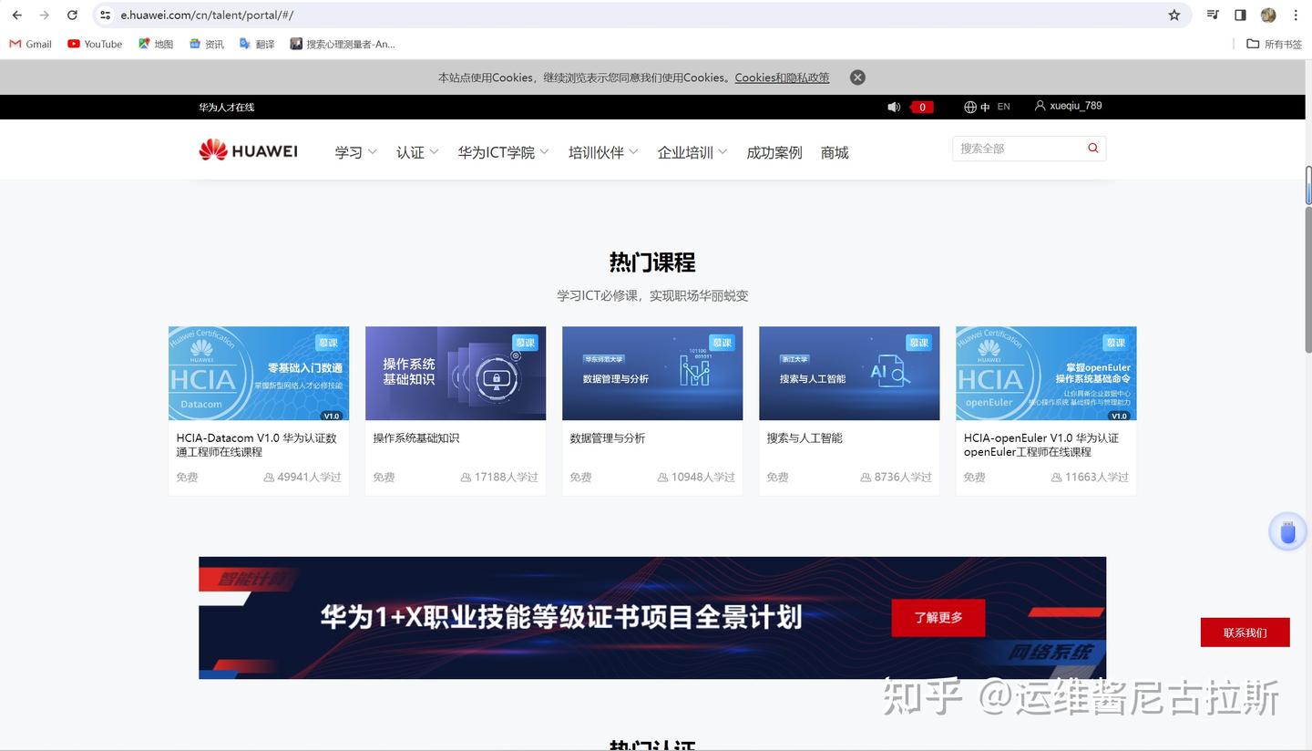Expand the 企业培训 dropdown menu
Image resolution: width=1312 pixels, height=751 pixels.
pyautogui.click(x=685, y=152)
